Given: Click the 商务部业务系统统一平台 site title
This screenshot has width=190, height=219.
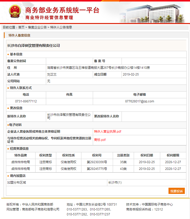Looking at the screenshot, I should [x=62, y=10].
